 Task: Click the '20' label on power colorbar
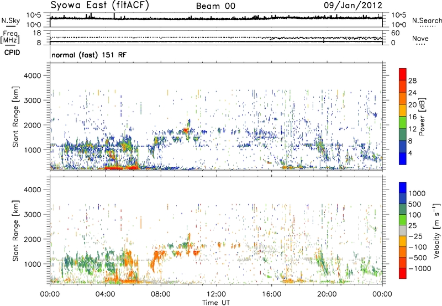click(412, 105)
